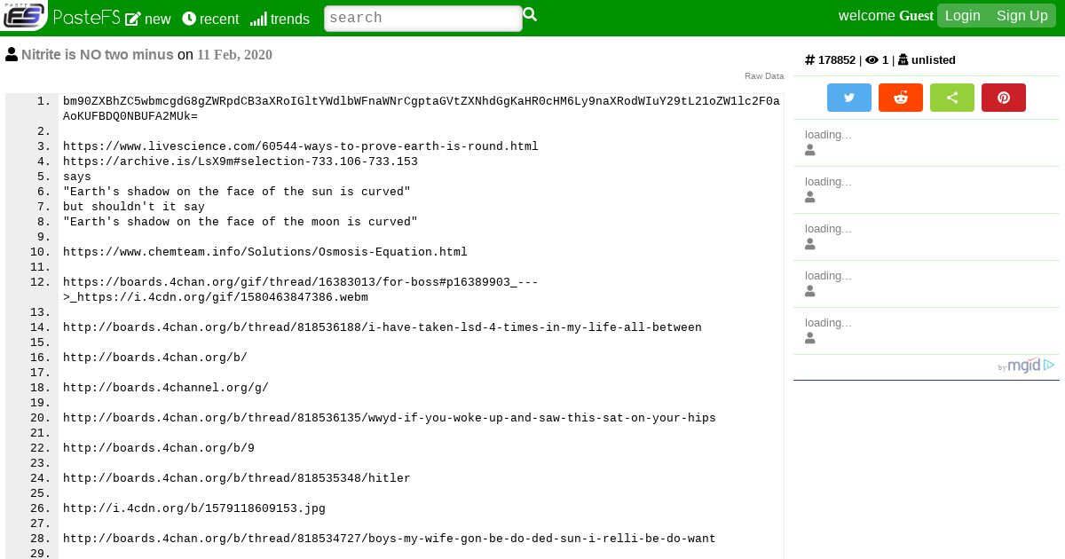Screen dimensions: 1065x559
Task: View trends page
Action: 280,19
